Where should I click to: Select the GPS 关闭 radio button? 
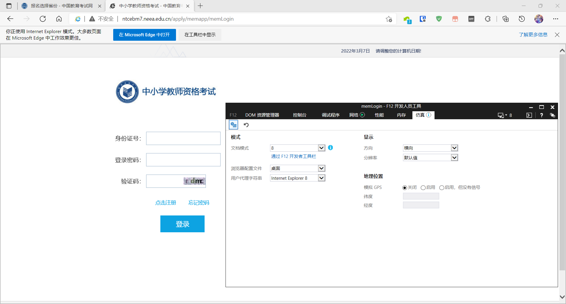[x=405, y=188]
